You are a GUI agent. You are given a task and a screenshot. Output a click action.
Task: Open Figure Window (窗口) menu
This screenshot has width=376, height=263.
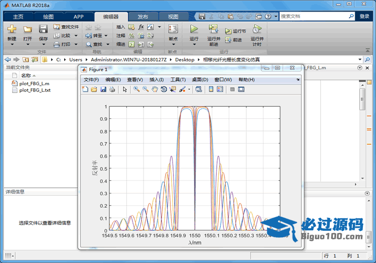(x=223, y=79)
